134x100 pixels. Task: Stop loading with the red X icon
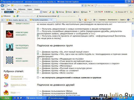(x=92, y=6)
